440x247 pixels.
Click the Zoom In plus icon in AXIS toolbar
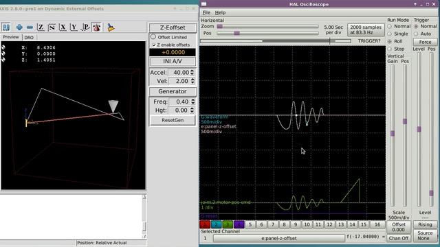(19, 27)
